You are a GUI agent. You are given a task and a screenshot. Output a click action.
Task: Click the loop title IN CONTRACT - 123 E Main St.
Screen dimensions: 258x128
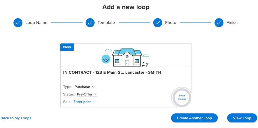[112, 72]
